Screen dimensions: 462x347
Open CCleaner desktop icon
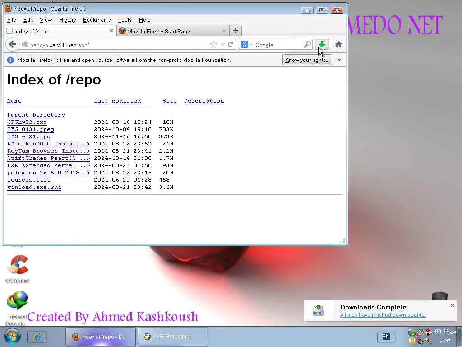(x=18, y=269)
